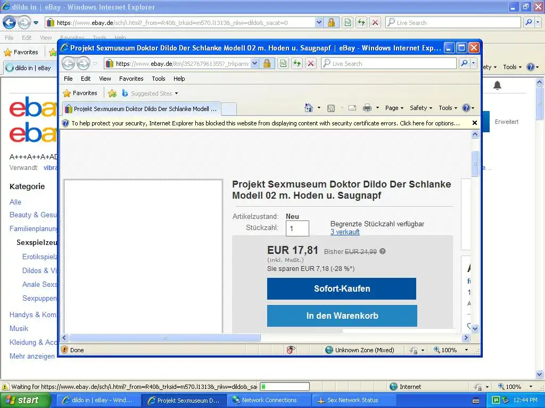Expand address bar dropdown in front window
Image resolution: width=545 pixels, height=408 pixels.
coord(255,64)
